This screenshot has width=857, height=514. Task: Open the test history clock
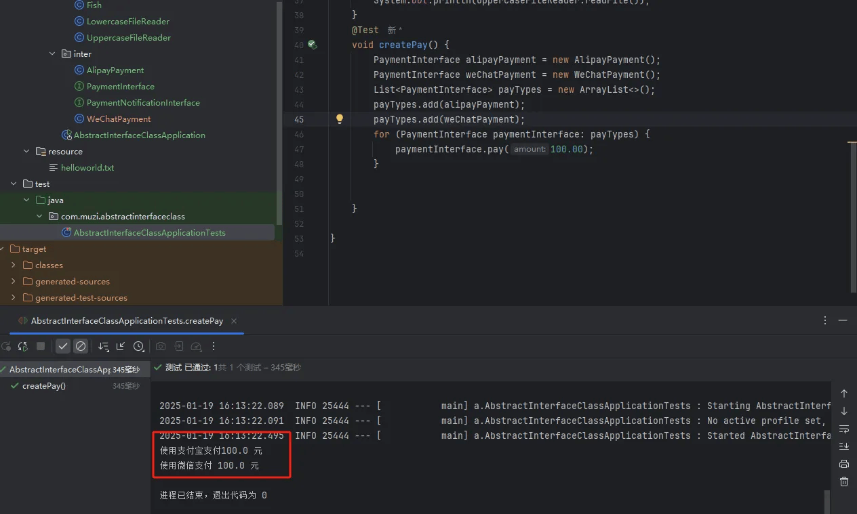[x=139, y=346]
